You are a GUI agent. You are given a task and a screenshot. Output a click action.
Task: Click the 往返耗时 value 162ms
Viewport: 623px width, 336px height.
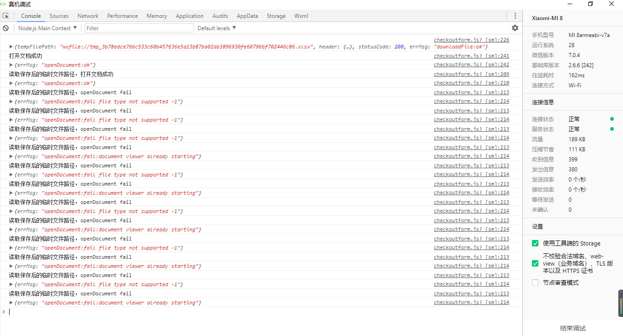click(x=576, y=75)
